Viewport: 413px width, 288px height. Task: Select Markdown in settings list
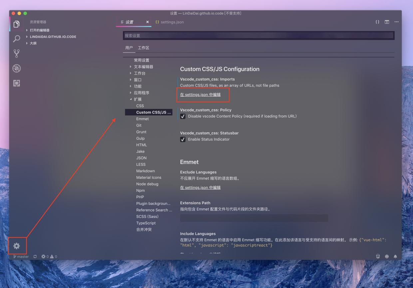[146, 171]
